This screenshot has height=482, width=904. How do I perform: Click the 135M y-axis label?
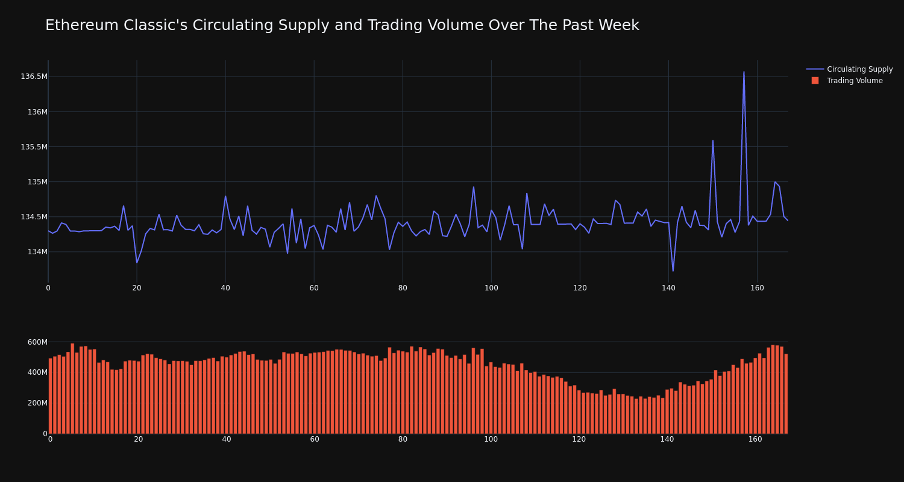tap(37, 181)
